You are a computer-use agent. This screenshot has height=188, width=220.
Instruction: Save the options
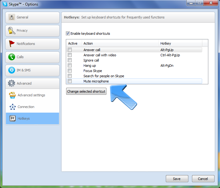(177, 178)
